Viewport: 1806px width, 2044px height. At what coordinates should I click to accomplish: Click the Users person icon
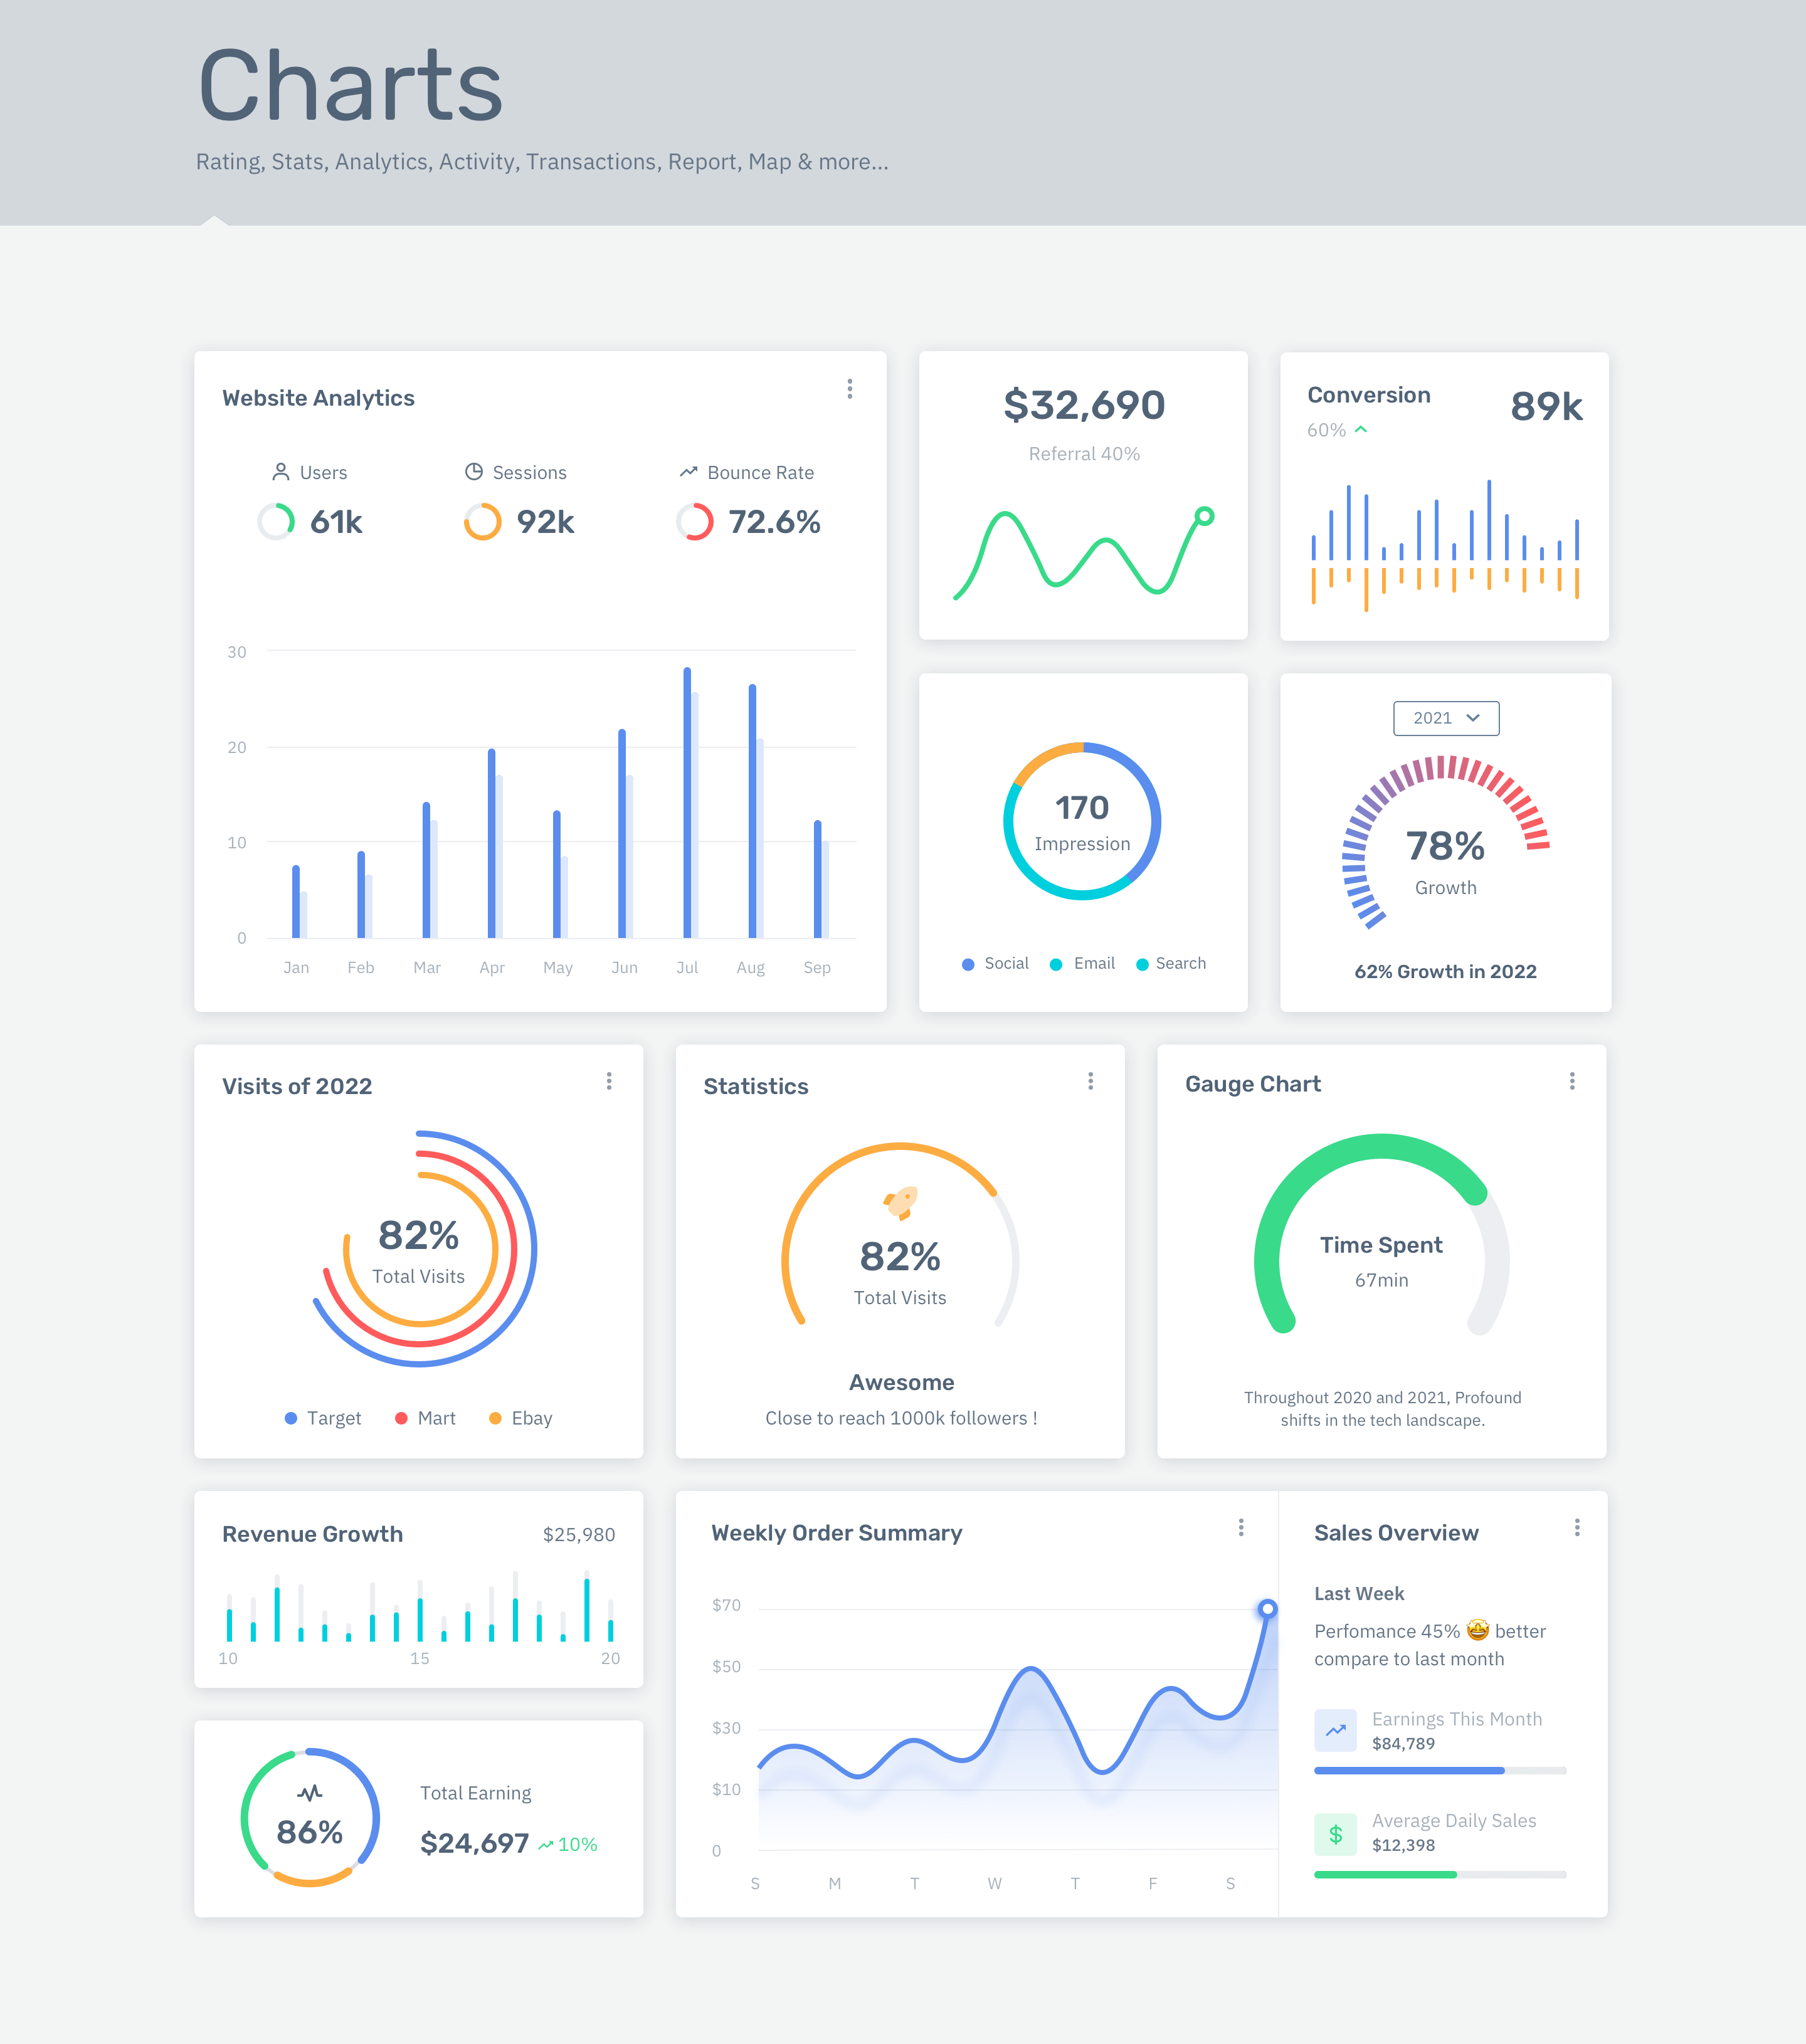coord(281,471)
